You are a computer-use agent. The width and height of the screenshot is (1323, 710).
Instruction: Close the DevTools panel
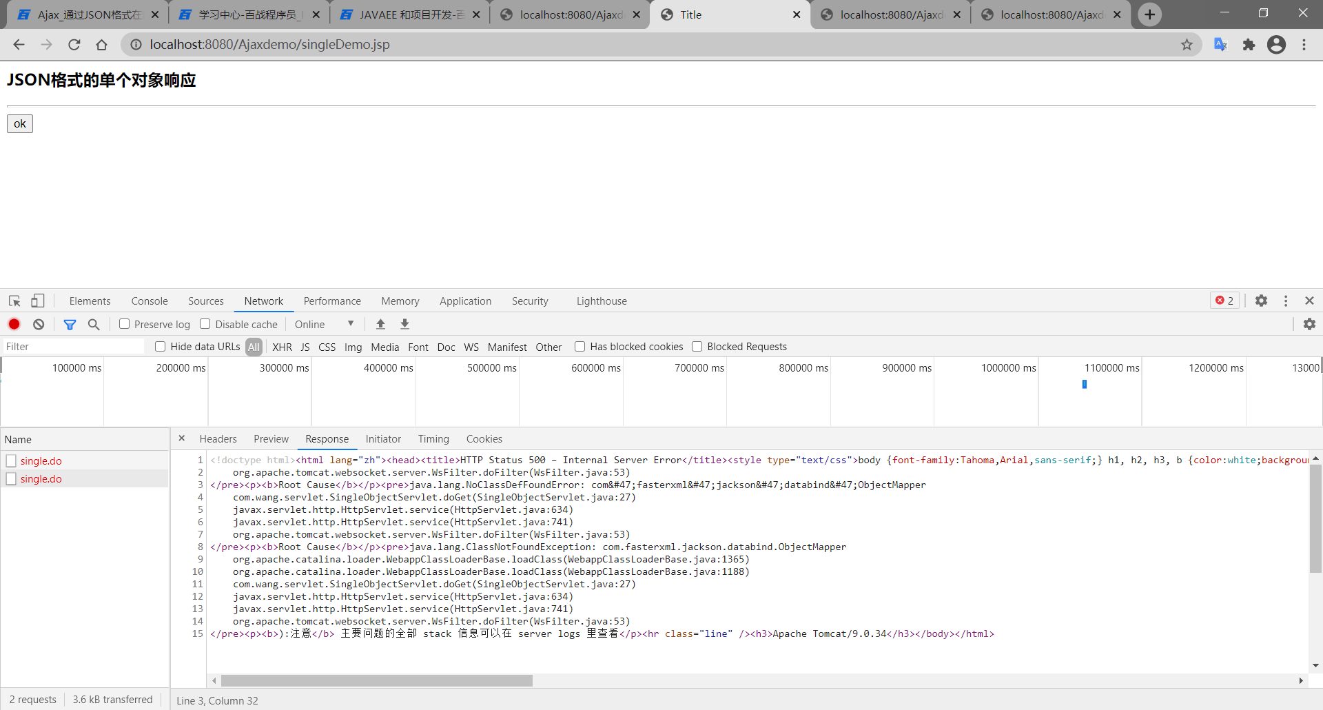coord(1310,301)
